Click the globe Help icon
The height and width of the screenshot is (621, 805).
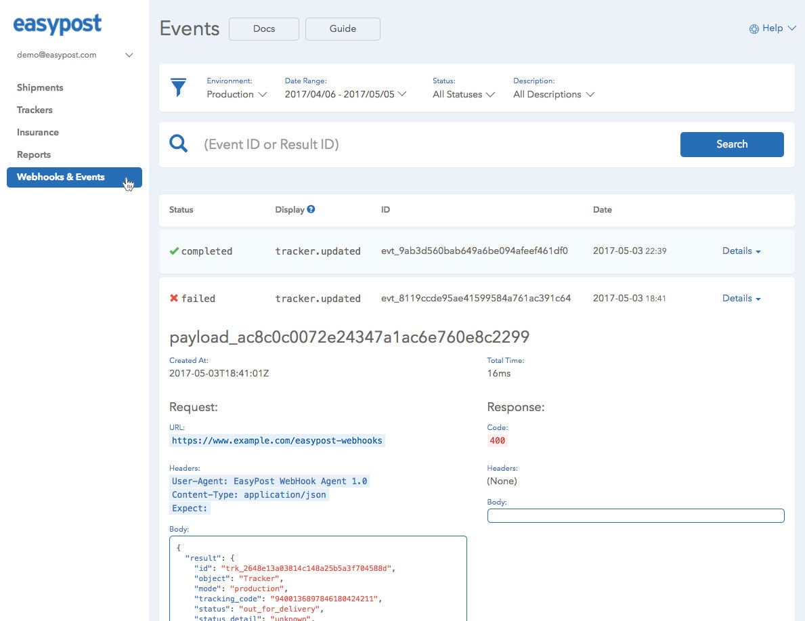(754, 28)
